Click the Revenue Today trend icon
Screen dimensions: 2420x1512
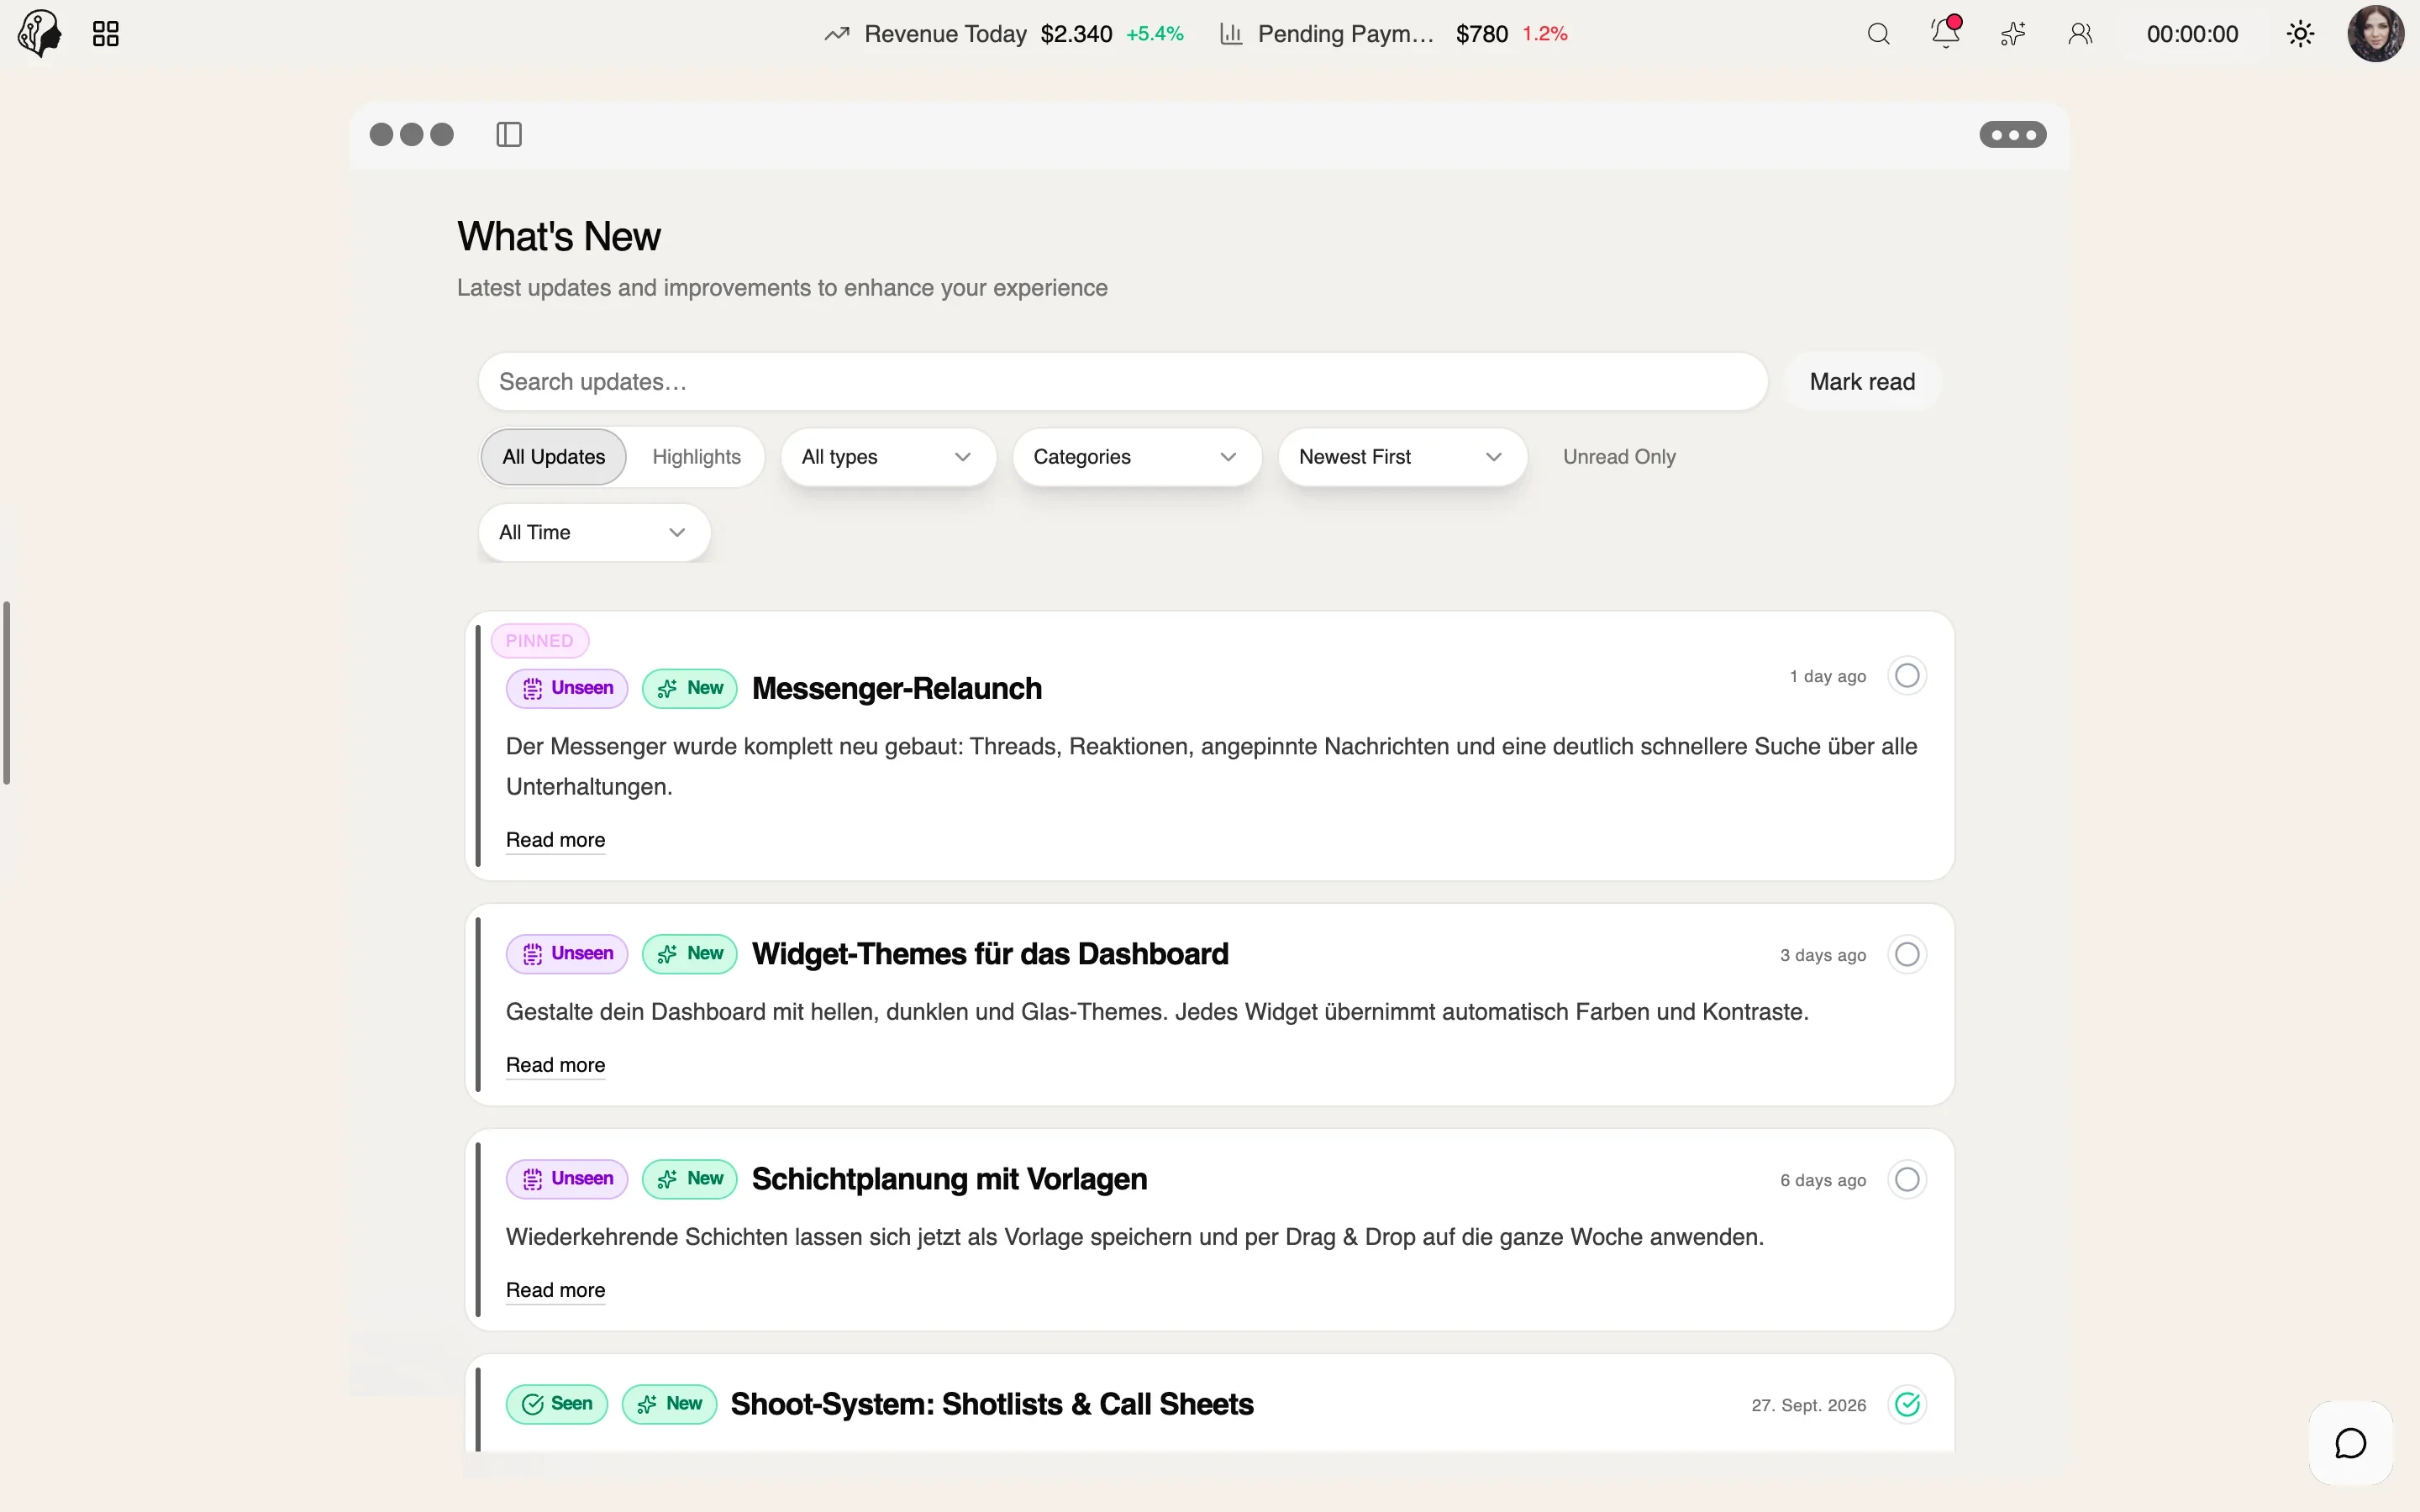click(x=837, y=34)
